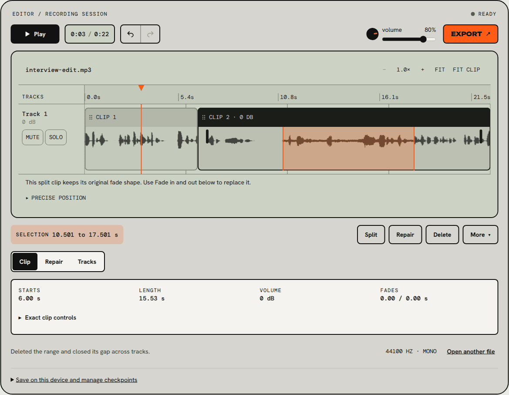
Task: Open another file link
Action: [x=471, y=351]
